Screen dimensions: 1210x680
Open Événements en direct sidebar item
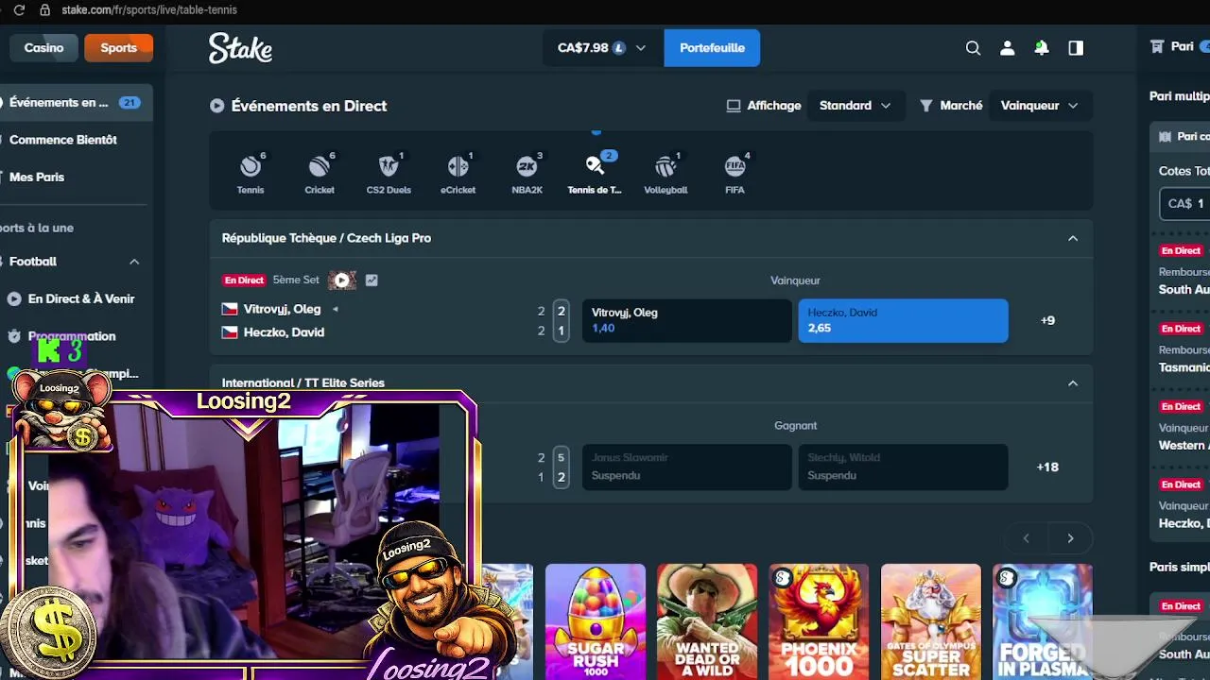click(74, 102)
